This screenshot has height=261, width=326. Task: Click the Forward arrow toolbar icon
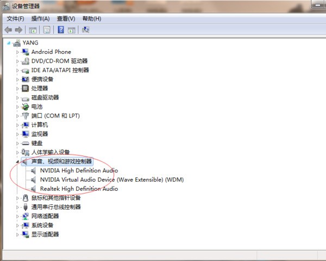coord(18,30)
